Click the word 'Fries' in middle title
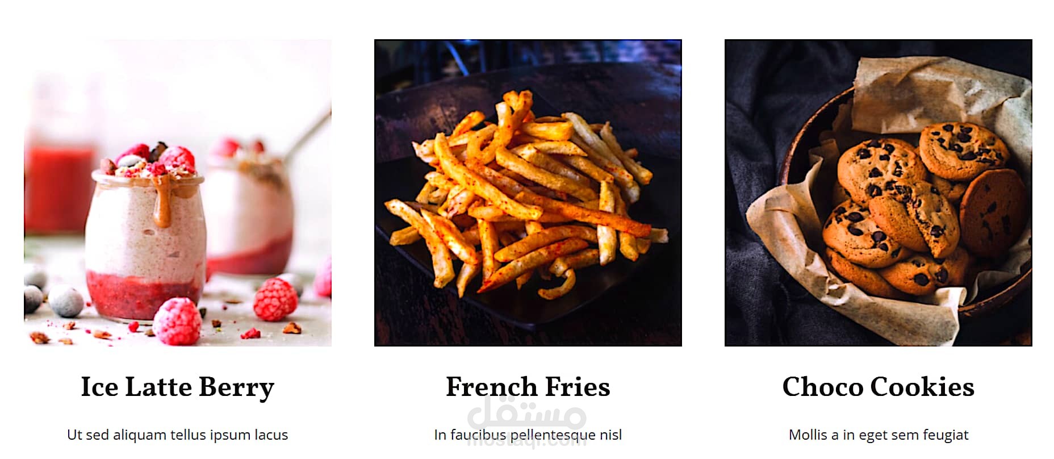This screenshot has height=459, width=1054. pyautogui.click(x=577, y=387)
